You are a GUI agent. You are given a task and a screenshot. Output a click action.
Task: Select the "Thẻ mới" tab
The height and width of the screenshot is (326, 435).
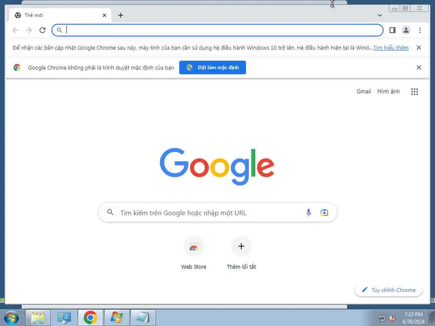(60, 15)
